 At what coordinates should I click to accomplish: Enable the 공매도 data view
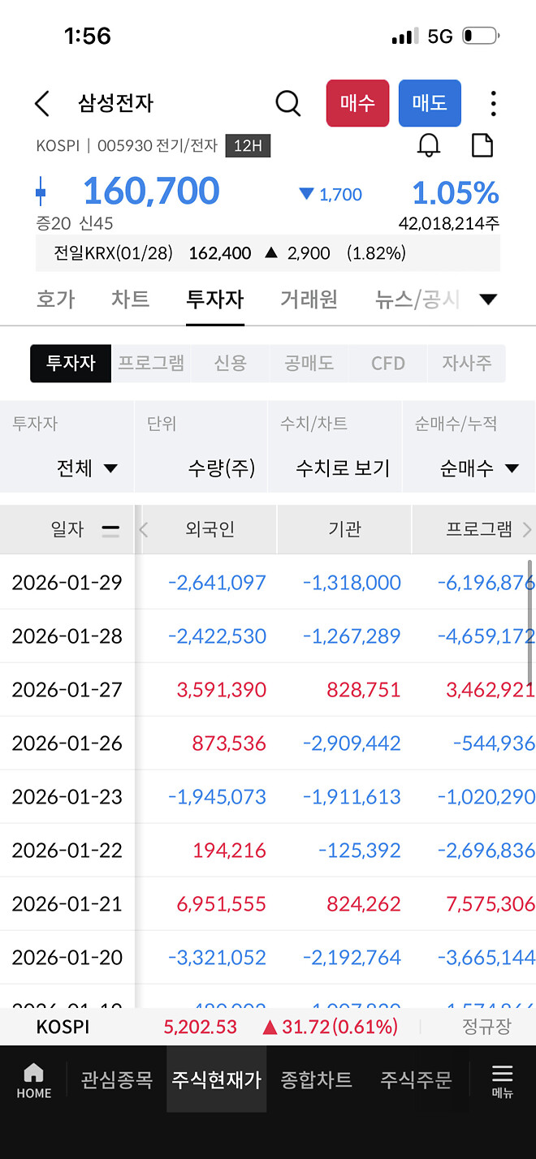pos(308,364)
